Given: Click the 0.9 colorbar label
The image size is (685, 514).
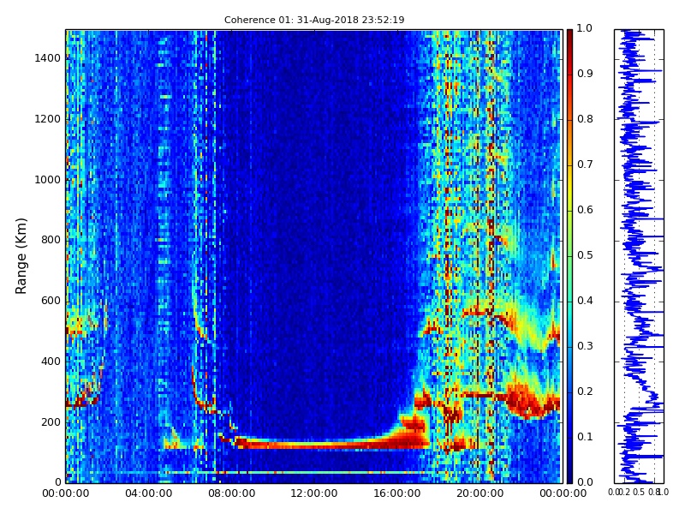Looking at the screenshot, I should (585, 74).
